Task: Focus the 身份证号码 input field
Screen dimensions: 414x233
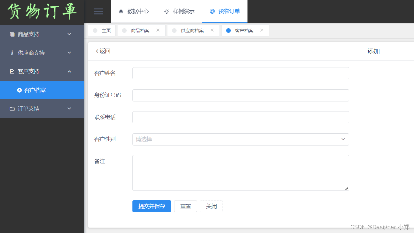Action: point(240,95)
